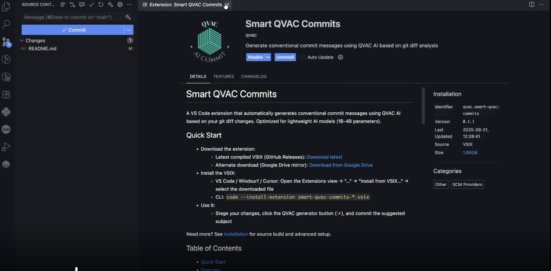The width and height of the screenshot is (551, 271).
Task: Switch to the FEATURES tab
Action: (223, 77)
